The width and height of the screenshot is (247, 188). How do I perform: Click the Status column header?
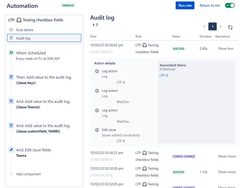point(176,37)
